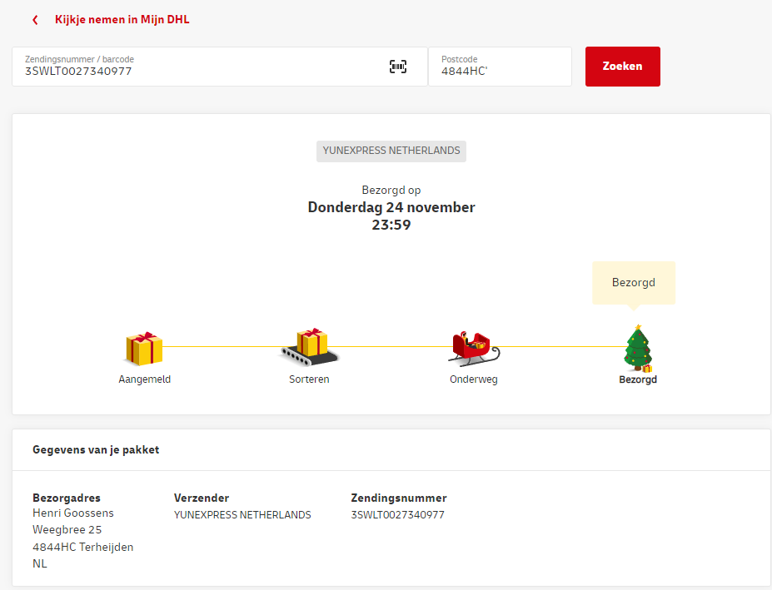Click the Bezorgd status tooltip bubble
Viewport: 772px width, 590px height.
pyautogui.click(x=633, y=283)
